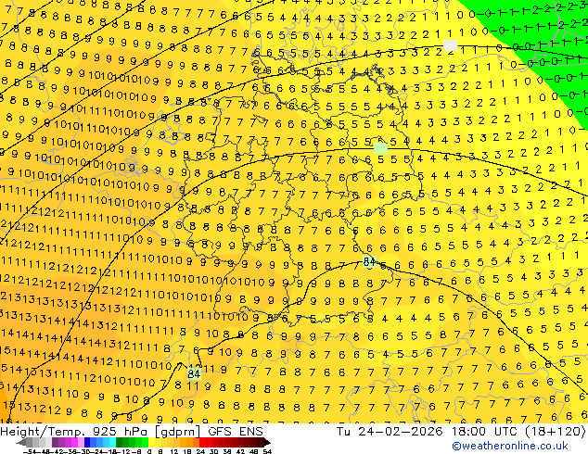Click the GFS ENS model label
The height and width of the screenshot is (454, 588).
[236, 432]
